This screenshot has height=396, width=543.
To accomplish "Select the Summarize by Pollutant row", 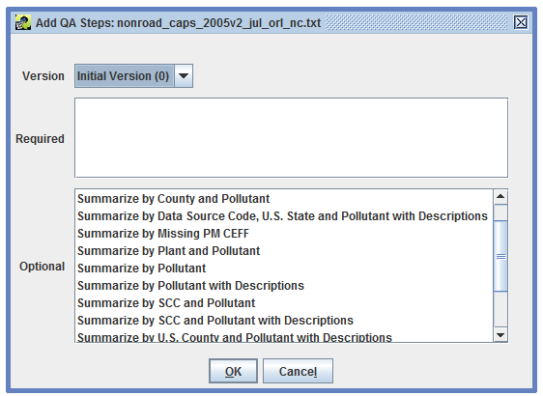I will click(x=284, y=269).
